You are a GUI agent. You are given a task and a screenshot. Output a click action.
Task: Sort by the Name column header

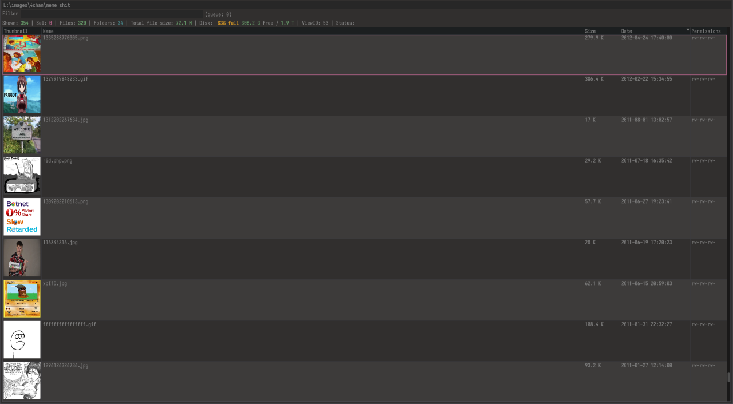point(313,31)
